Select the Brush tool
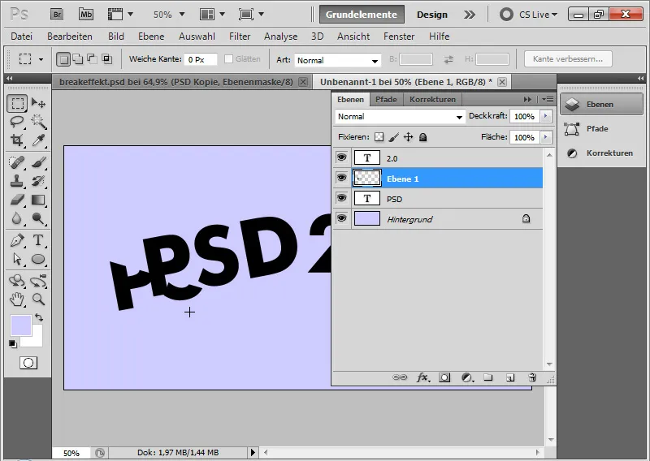Viewport: 650px width, 461px height. 38,162
